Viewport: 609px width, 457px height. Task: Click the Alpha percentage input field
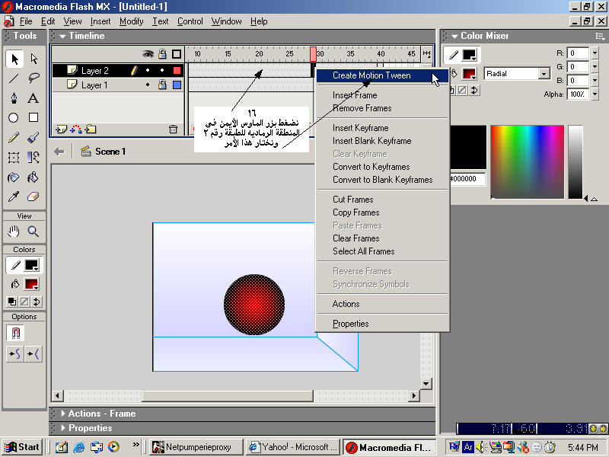point(578,94)
